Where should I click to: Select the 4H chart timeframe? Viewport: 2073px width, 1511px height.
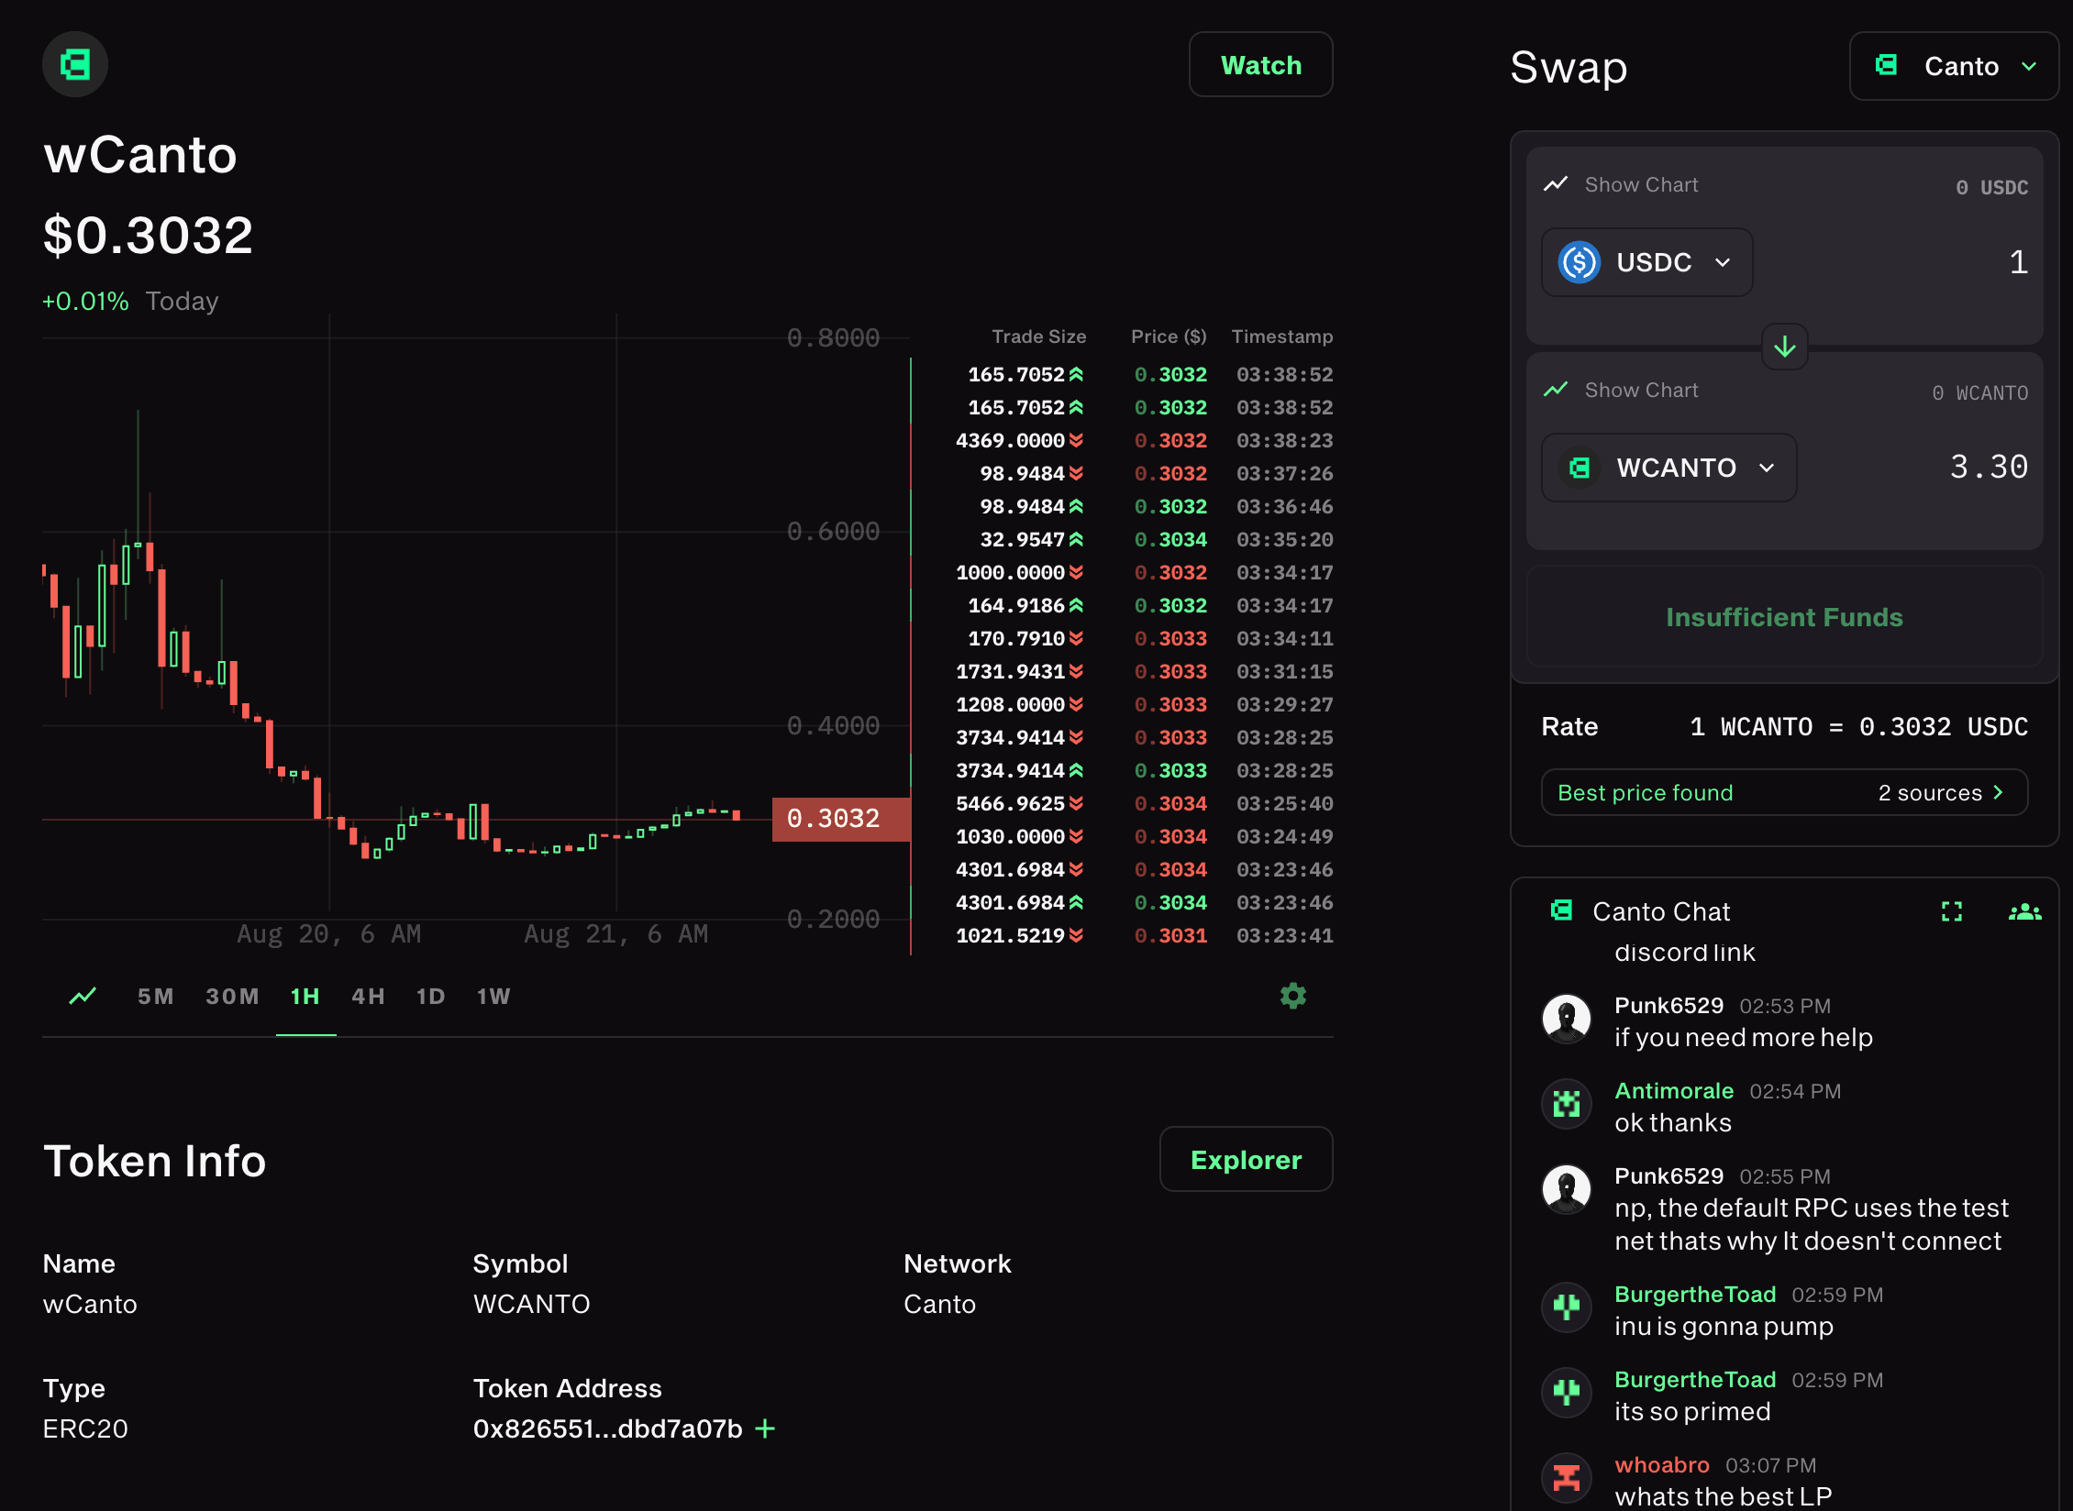368,997
